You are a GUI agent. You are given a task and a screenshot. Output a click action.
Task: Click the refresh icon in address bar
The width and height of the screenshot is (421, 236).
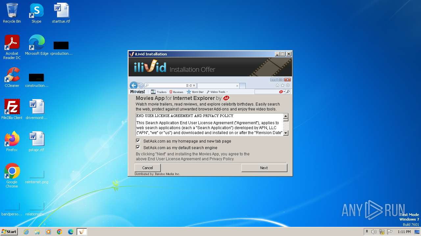tap(190, 86)
